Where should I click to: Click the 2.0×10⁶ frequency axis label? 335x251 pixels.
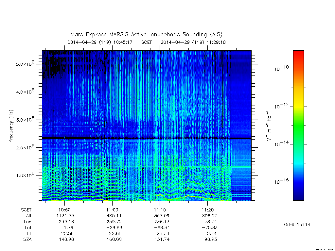(25, 147)
